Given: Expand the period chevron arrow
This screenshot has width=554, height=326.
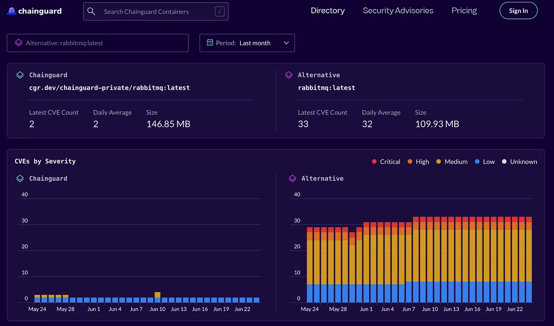Looking at the screenshot, I should [286, 43].
